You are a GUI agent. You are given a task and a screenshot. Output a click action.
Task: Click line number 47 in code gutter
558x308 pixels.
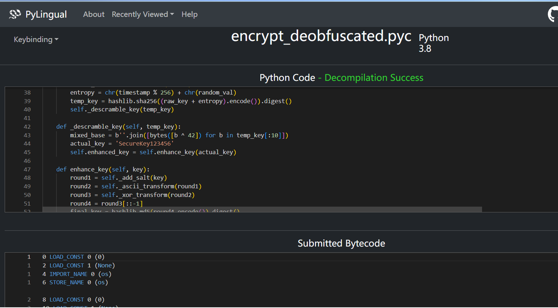[27, 170]
